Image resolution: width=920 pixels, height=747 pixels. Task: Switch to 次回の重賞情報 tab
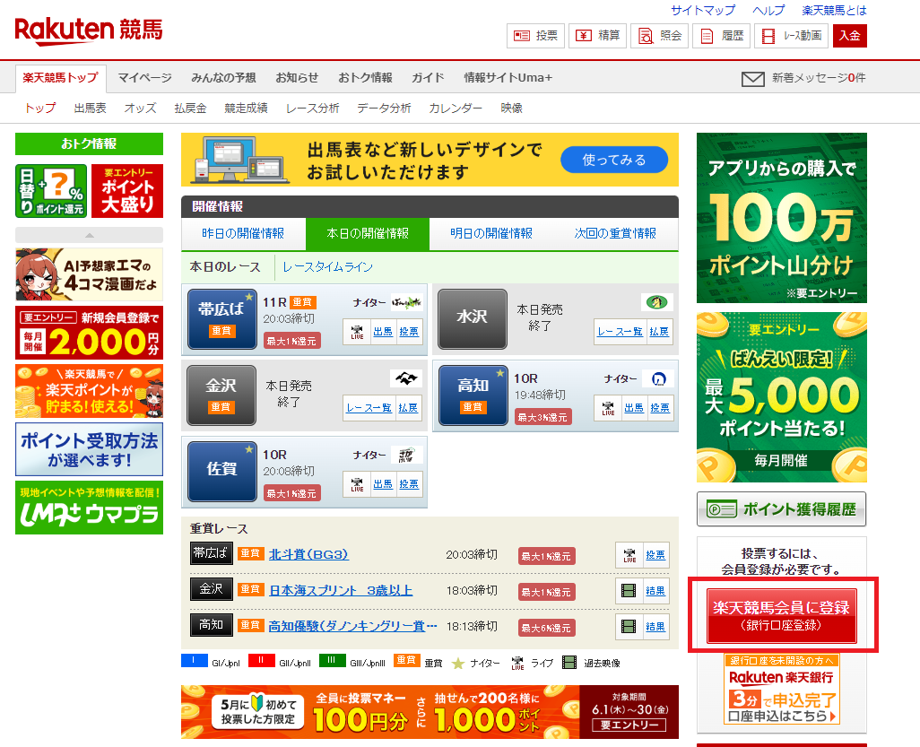pyautogui.click(x=615, y=233)
